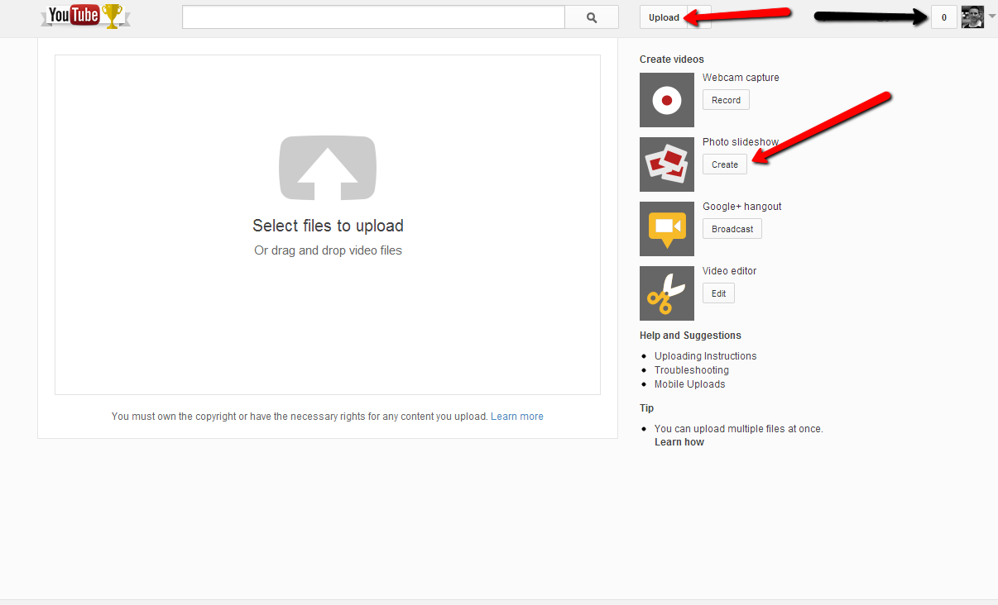The image size is (998, 605).
Task: Click the Photo slideshow icon
Action: click(x=667, y=164)
